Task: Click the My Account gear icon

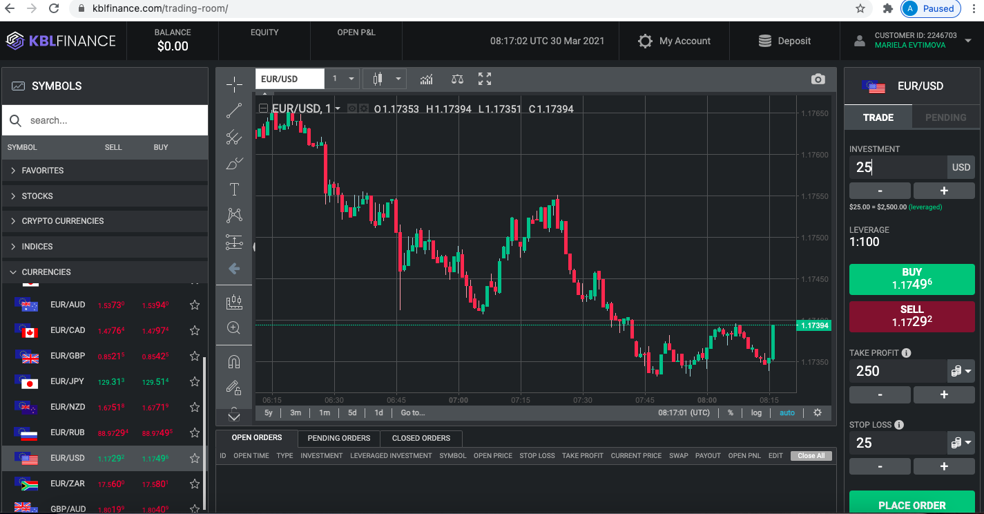Action: tap(645, 41)
